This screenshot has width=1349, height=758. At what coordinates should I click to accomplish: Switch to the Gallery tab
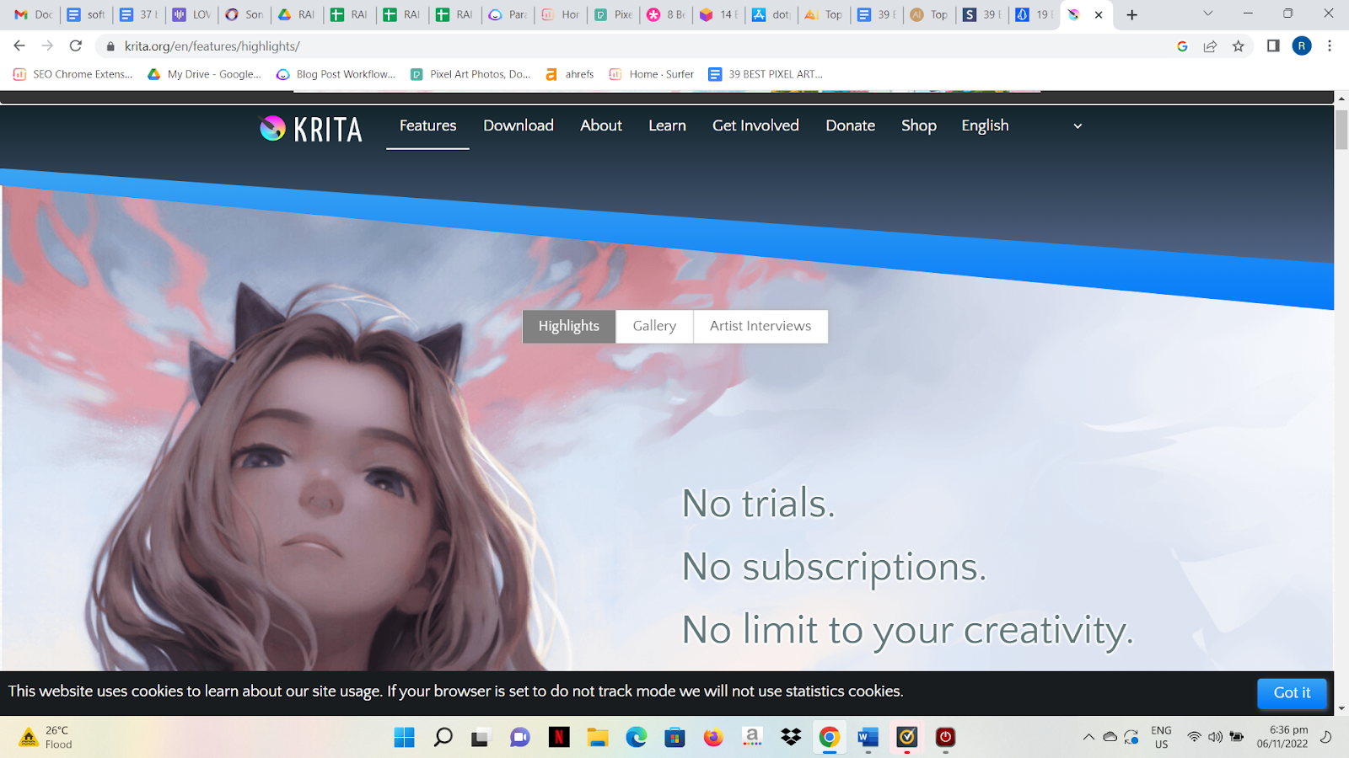(654, 327)
